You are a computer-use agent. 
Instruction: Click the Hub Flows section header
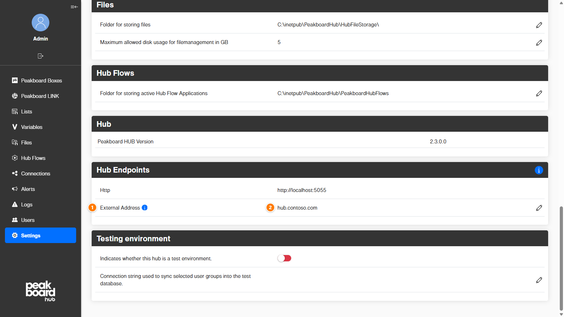tap(320, 73)
